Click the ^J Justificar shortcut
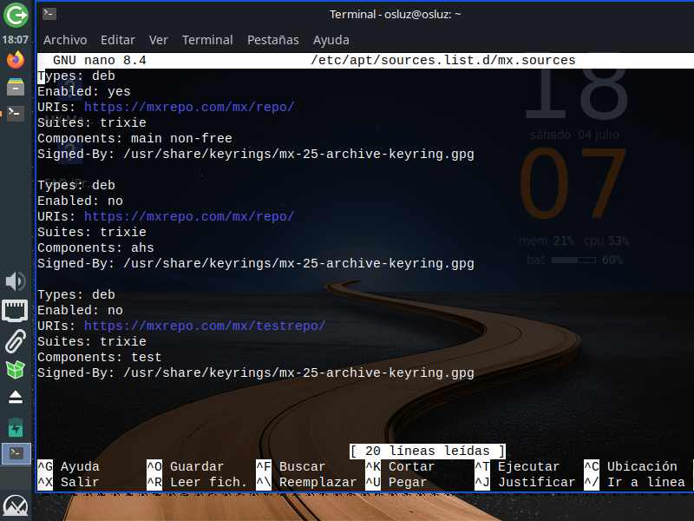The width and height of the screenshot is (694, 521). click(525, 482)
